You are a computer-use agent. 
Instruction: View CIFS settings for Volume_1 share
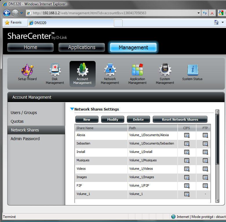click(187, 194)
